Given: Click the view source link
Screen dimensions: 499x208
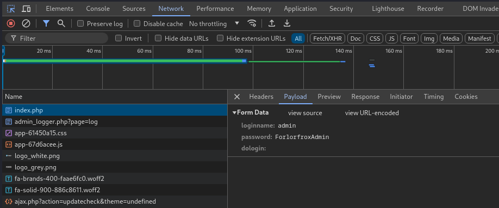Looking at the screenshot, I should (305, 113).
